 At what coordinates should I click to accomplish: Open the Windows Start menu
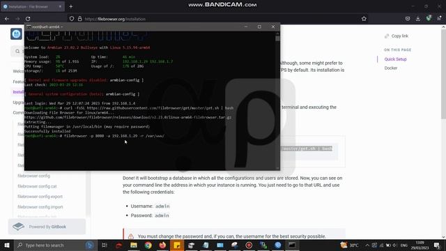[x=7, y=245]
